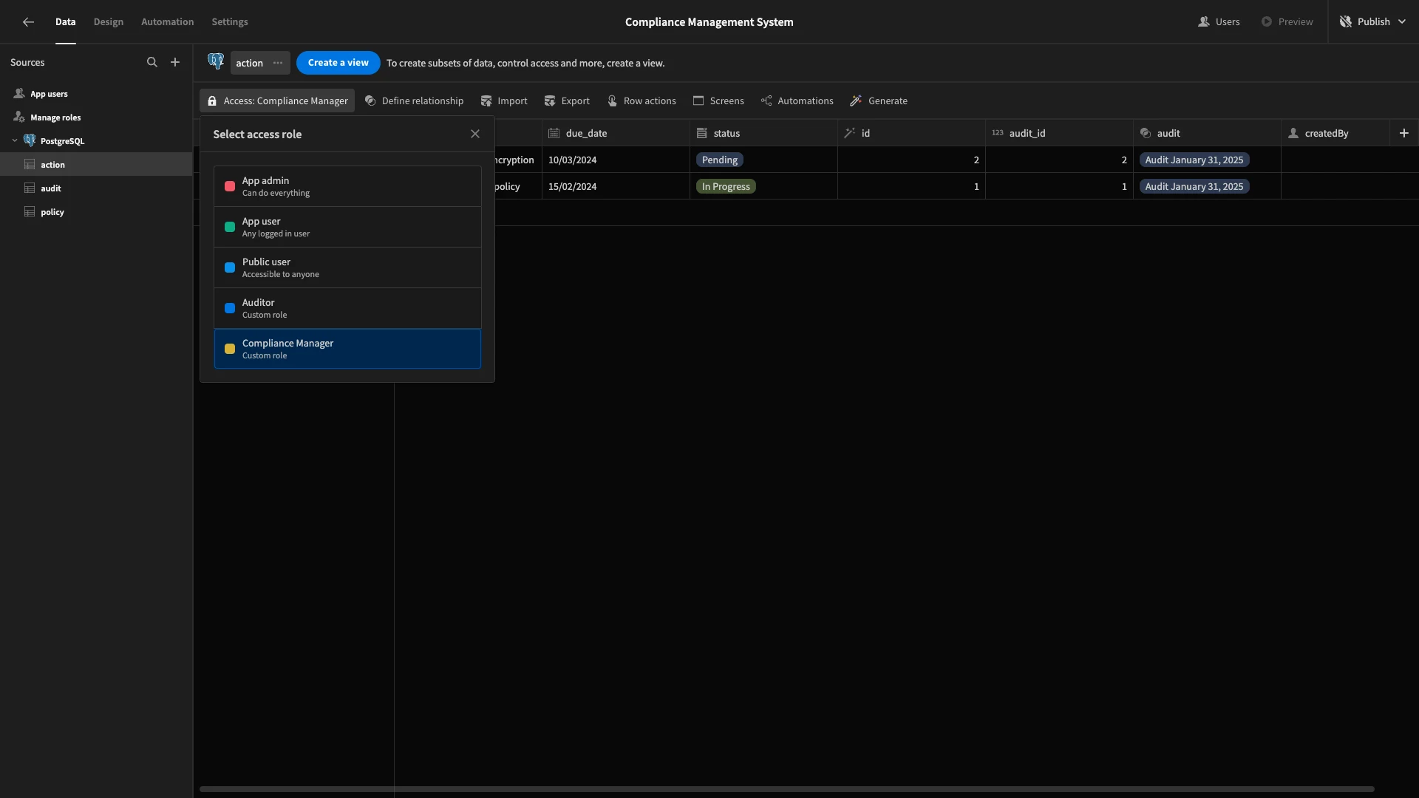The width and height of the screenshot is (1419, 798).
Task: Click the Pending status tag
Action: click(719, 160)
